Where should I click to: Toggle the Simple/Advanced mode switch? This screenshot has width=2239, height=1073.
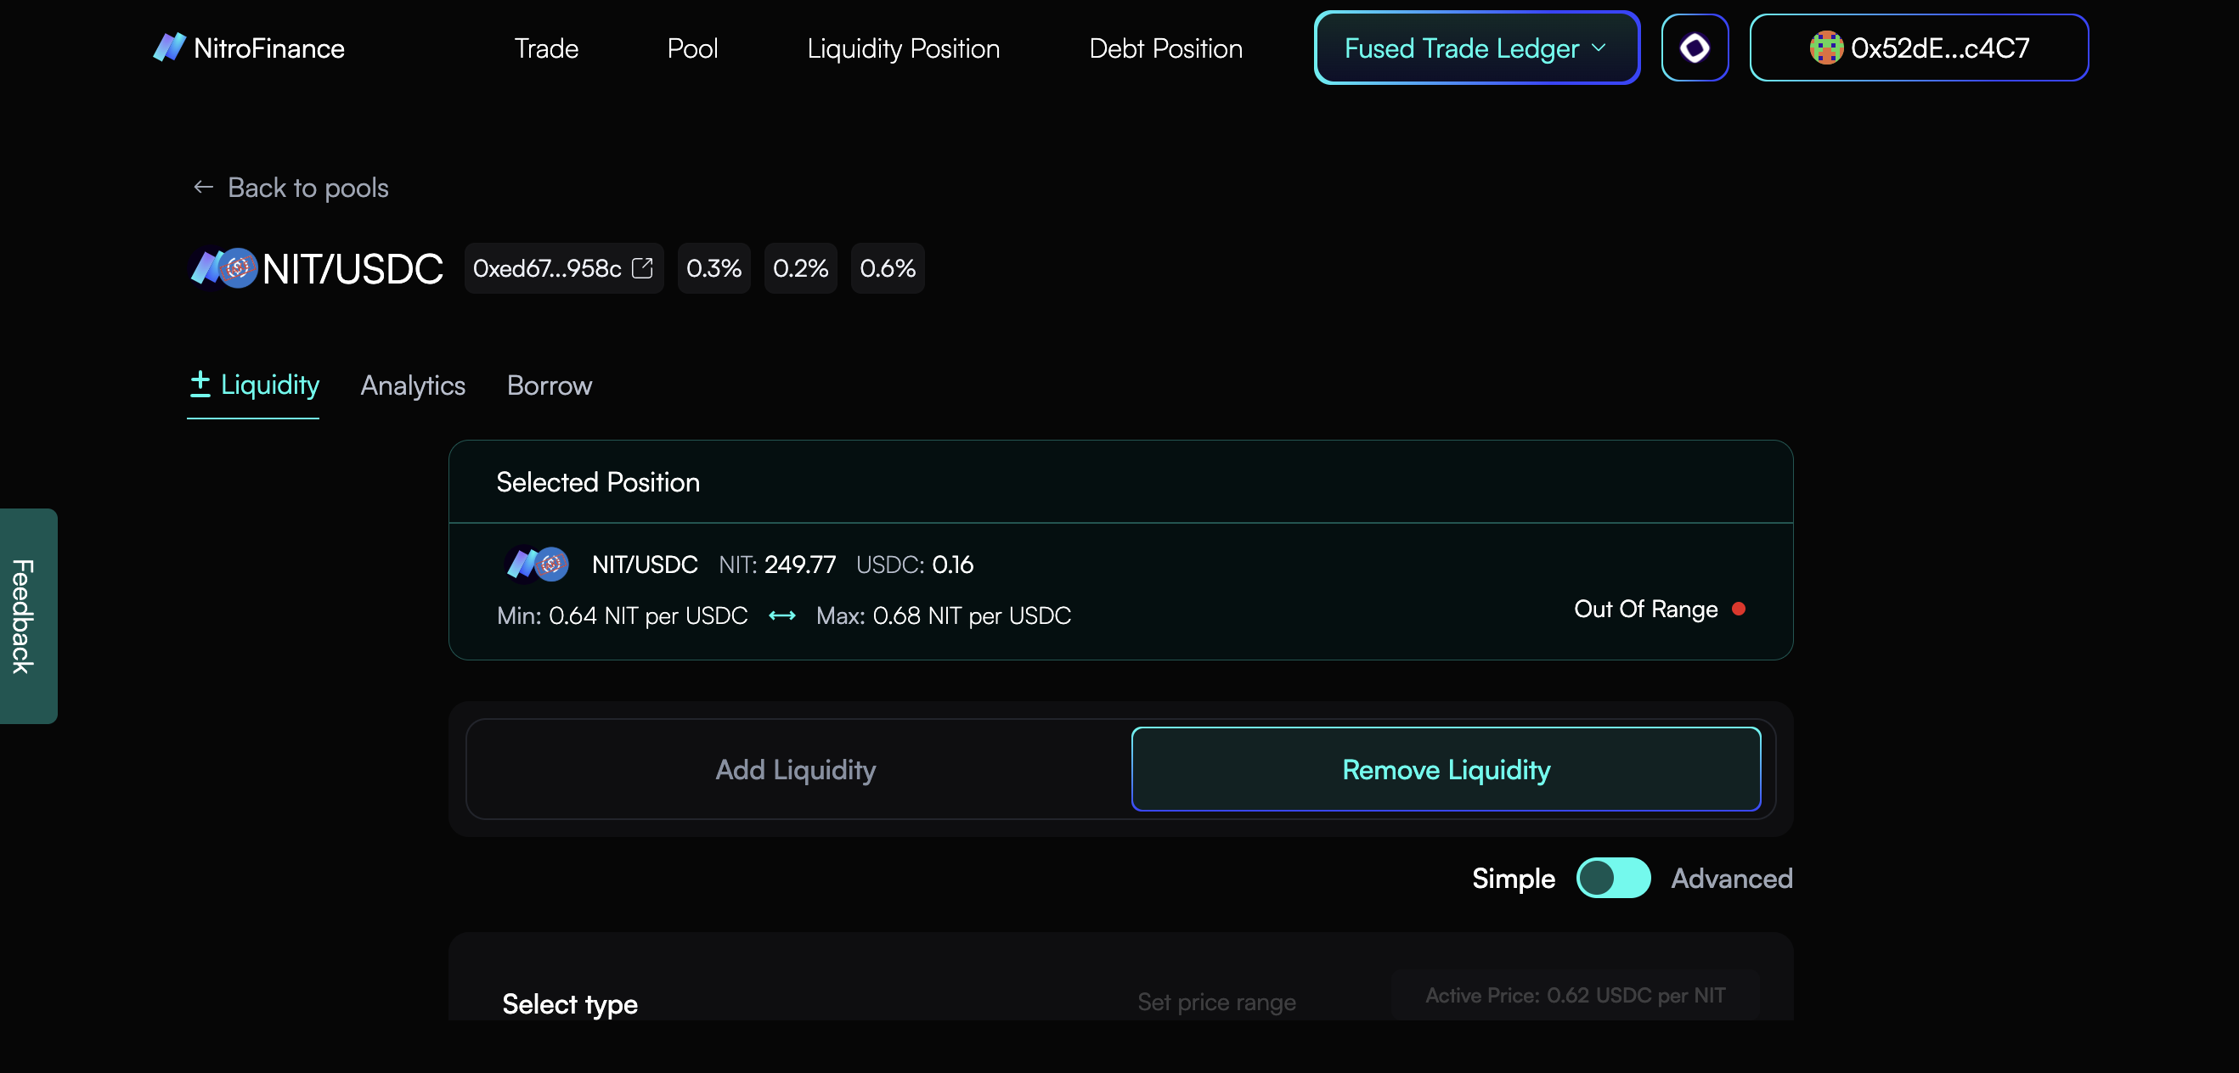[x=1612, y=879]
